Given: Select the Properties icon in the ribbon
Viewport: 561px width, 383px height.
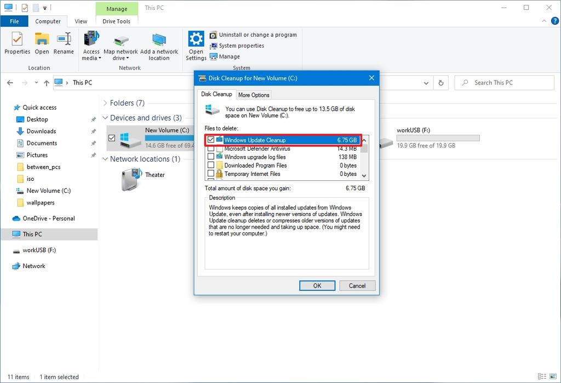Looking at the screenshot, I should coord(17,44).
